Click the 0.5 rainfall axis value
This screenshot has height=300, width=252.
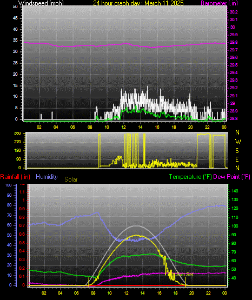tap(22, 243)
